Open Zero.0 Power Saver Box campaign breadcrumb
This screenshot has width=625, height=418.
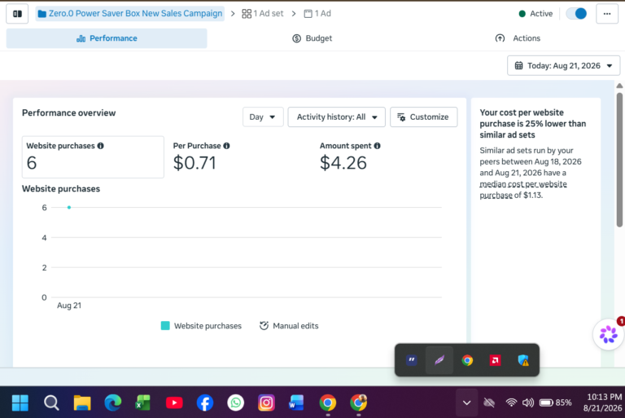pos(130,14)
